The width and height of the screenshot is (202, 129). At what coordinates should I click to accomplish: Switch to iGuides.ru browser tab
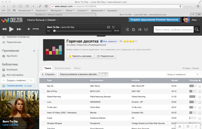(49, 15)
